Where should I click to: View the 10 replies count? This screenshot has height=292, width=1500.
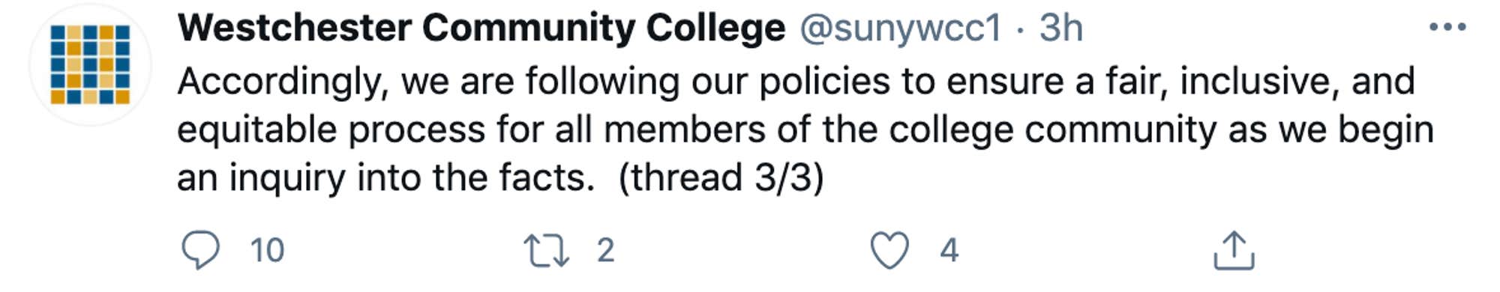tap(267, 250)
